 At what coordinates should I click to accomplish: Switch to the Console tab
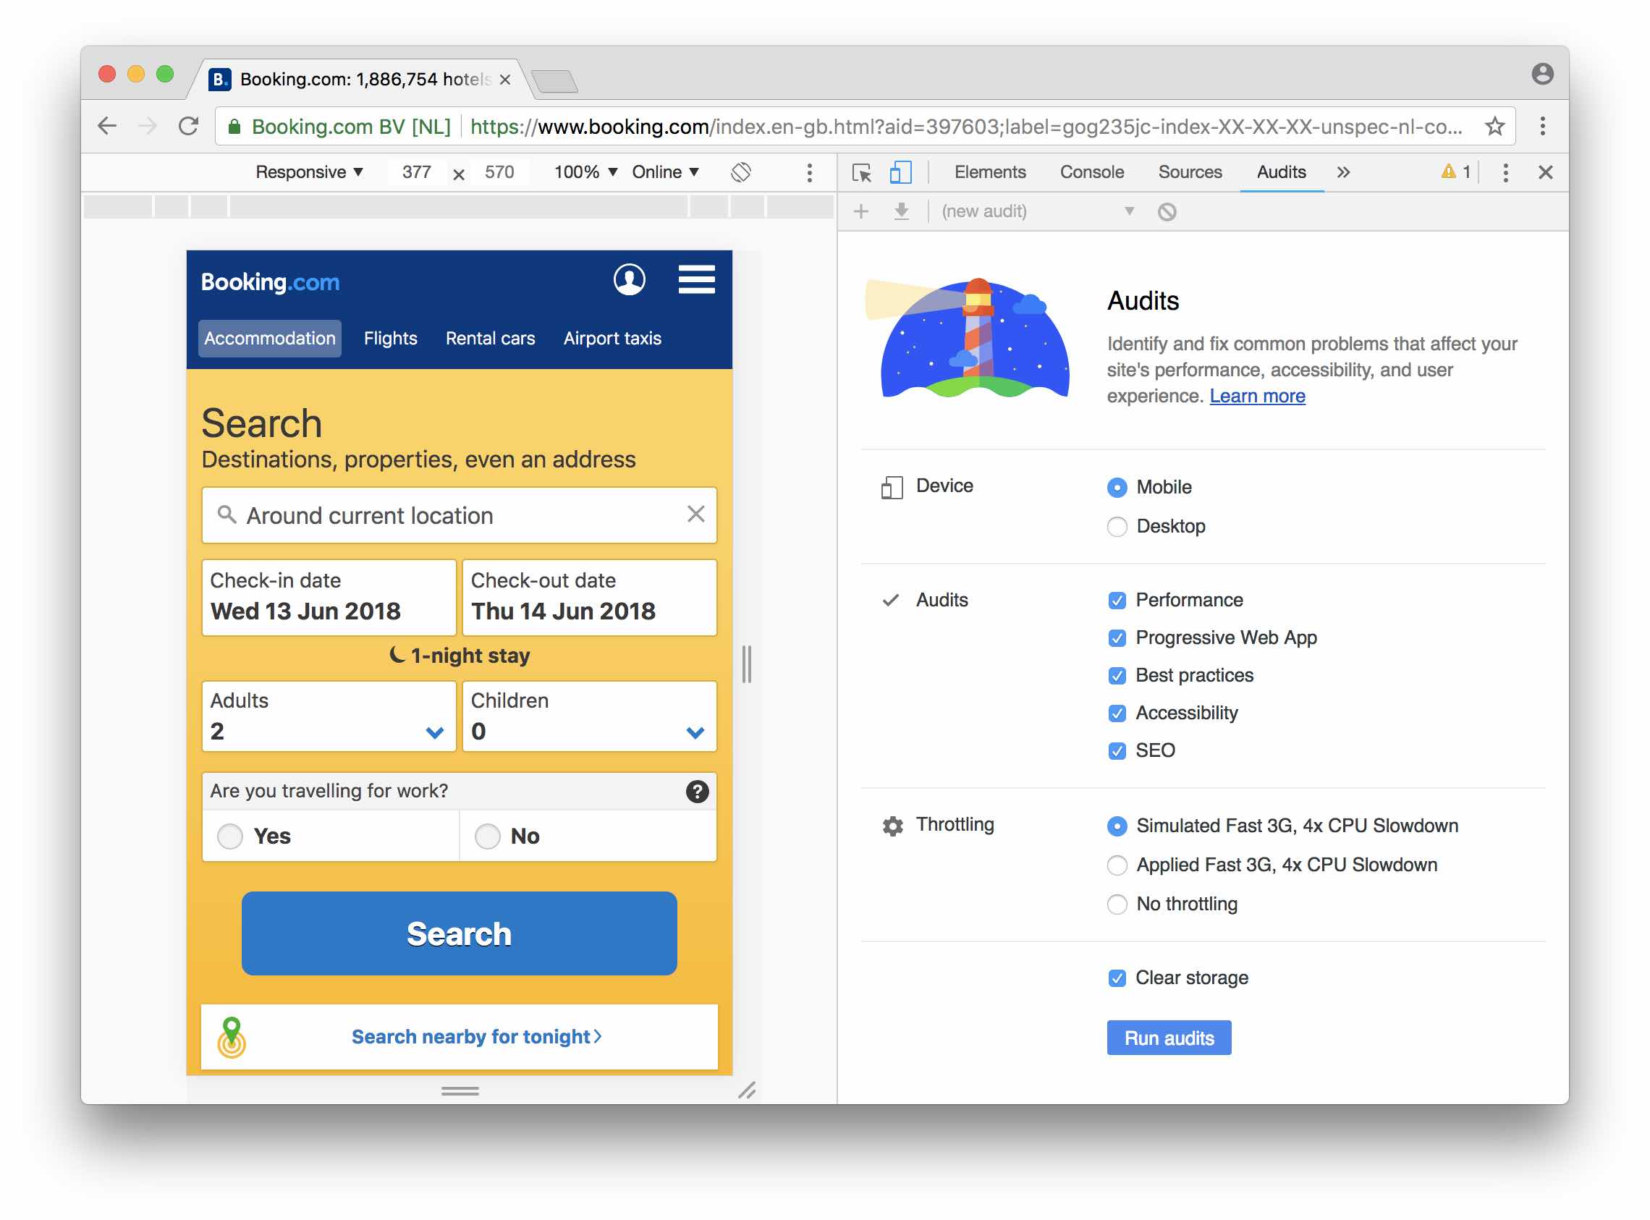(x=1091, y=172)
